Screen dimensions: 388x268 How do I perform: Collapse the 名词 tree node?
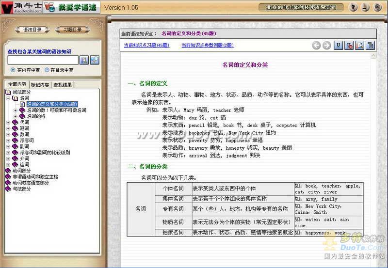pyautogui.click(x=8, y=98)
